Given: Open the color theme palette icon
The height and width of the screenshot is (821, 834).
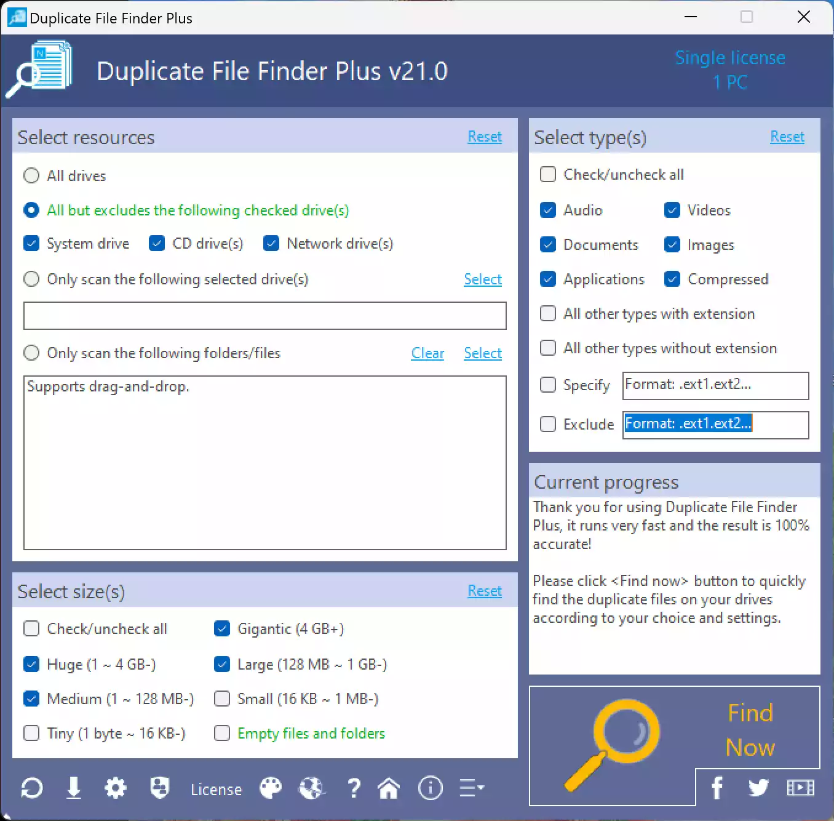Looking at the screenshot, I should click(271, 788).
